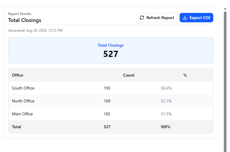230x152 pixels.
Task: Click the download icon in Export CSV
Action: coord(185,18)
